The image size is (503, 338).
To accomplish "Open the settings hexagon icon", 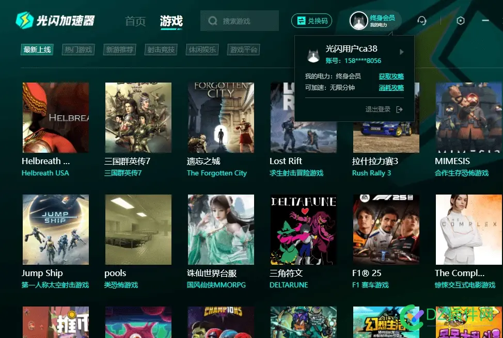I will tap(460, 21).
